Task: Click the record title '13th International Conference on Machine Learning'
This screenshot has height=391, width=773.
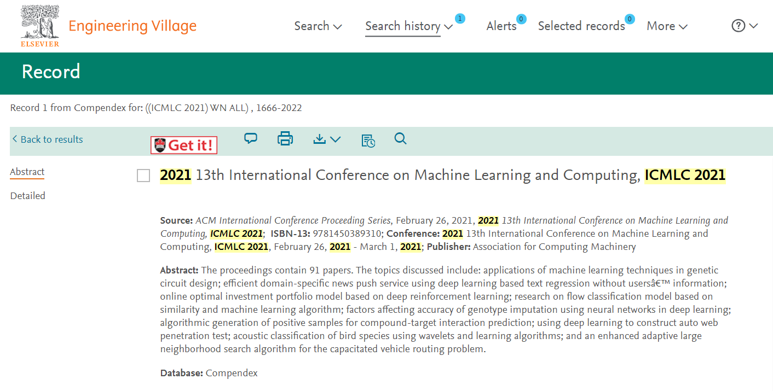Action: tap(442, 175)
